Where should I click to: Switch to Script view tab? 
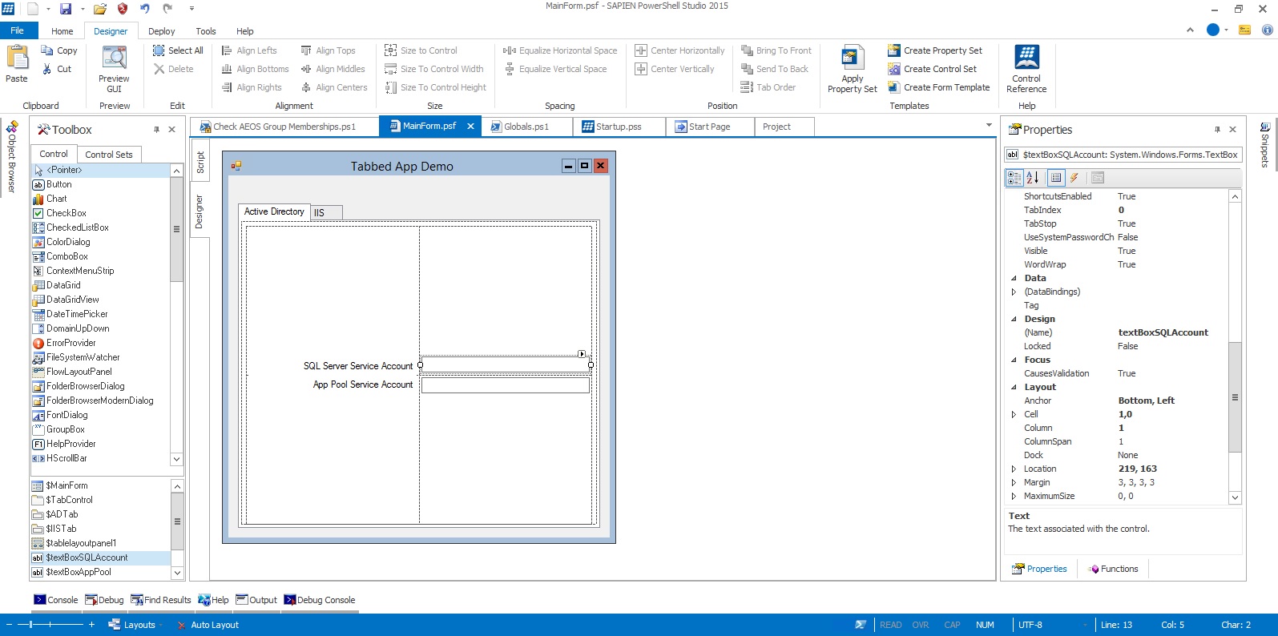[200, 161]
